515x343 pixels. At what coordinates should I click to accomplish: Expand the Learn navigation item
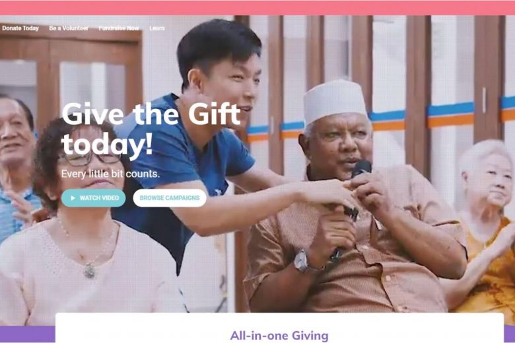(156, 28)
